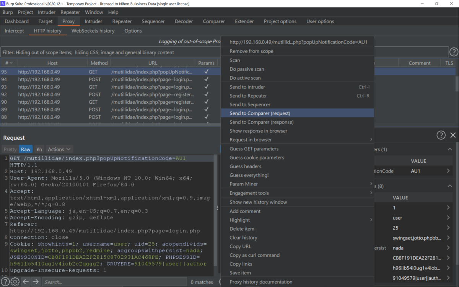The image size is (459, 287).
Task: Open the Project options tab
Action: [x=280, y=21]
